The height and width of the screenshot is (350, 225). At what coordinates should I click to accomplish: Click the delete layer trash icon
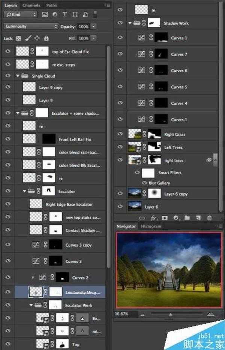point(209,218)
